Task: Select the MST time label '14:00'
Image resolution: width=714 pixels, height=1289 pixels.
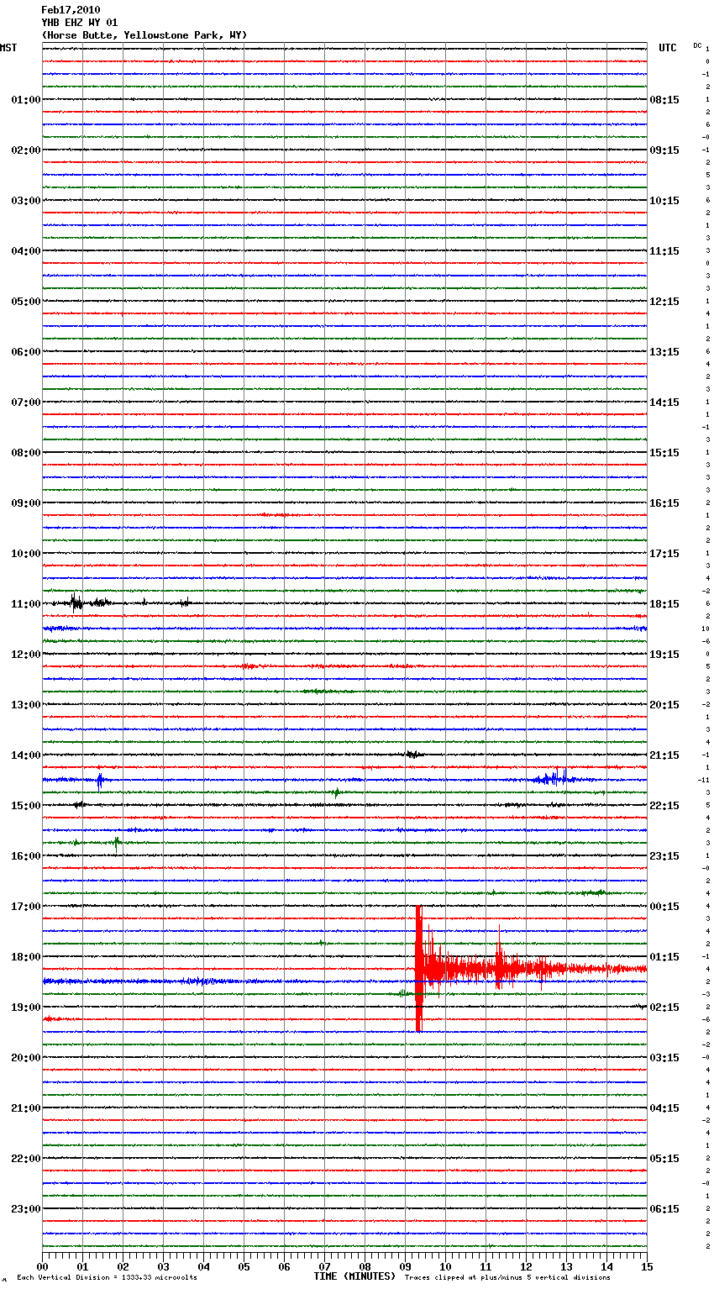Action: click(26, 755)
